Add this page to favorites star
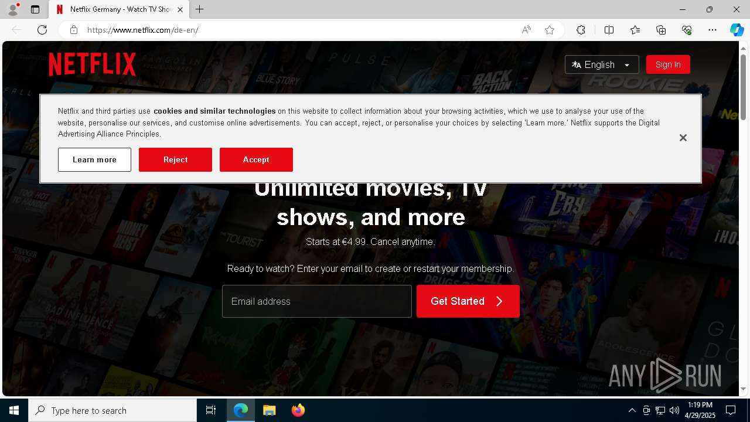 pyautogui.click(x=550, y=30)
